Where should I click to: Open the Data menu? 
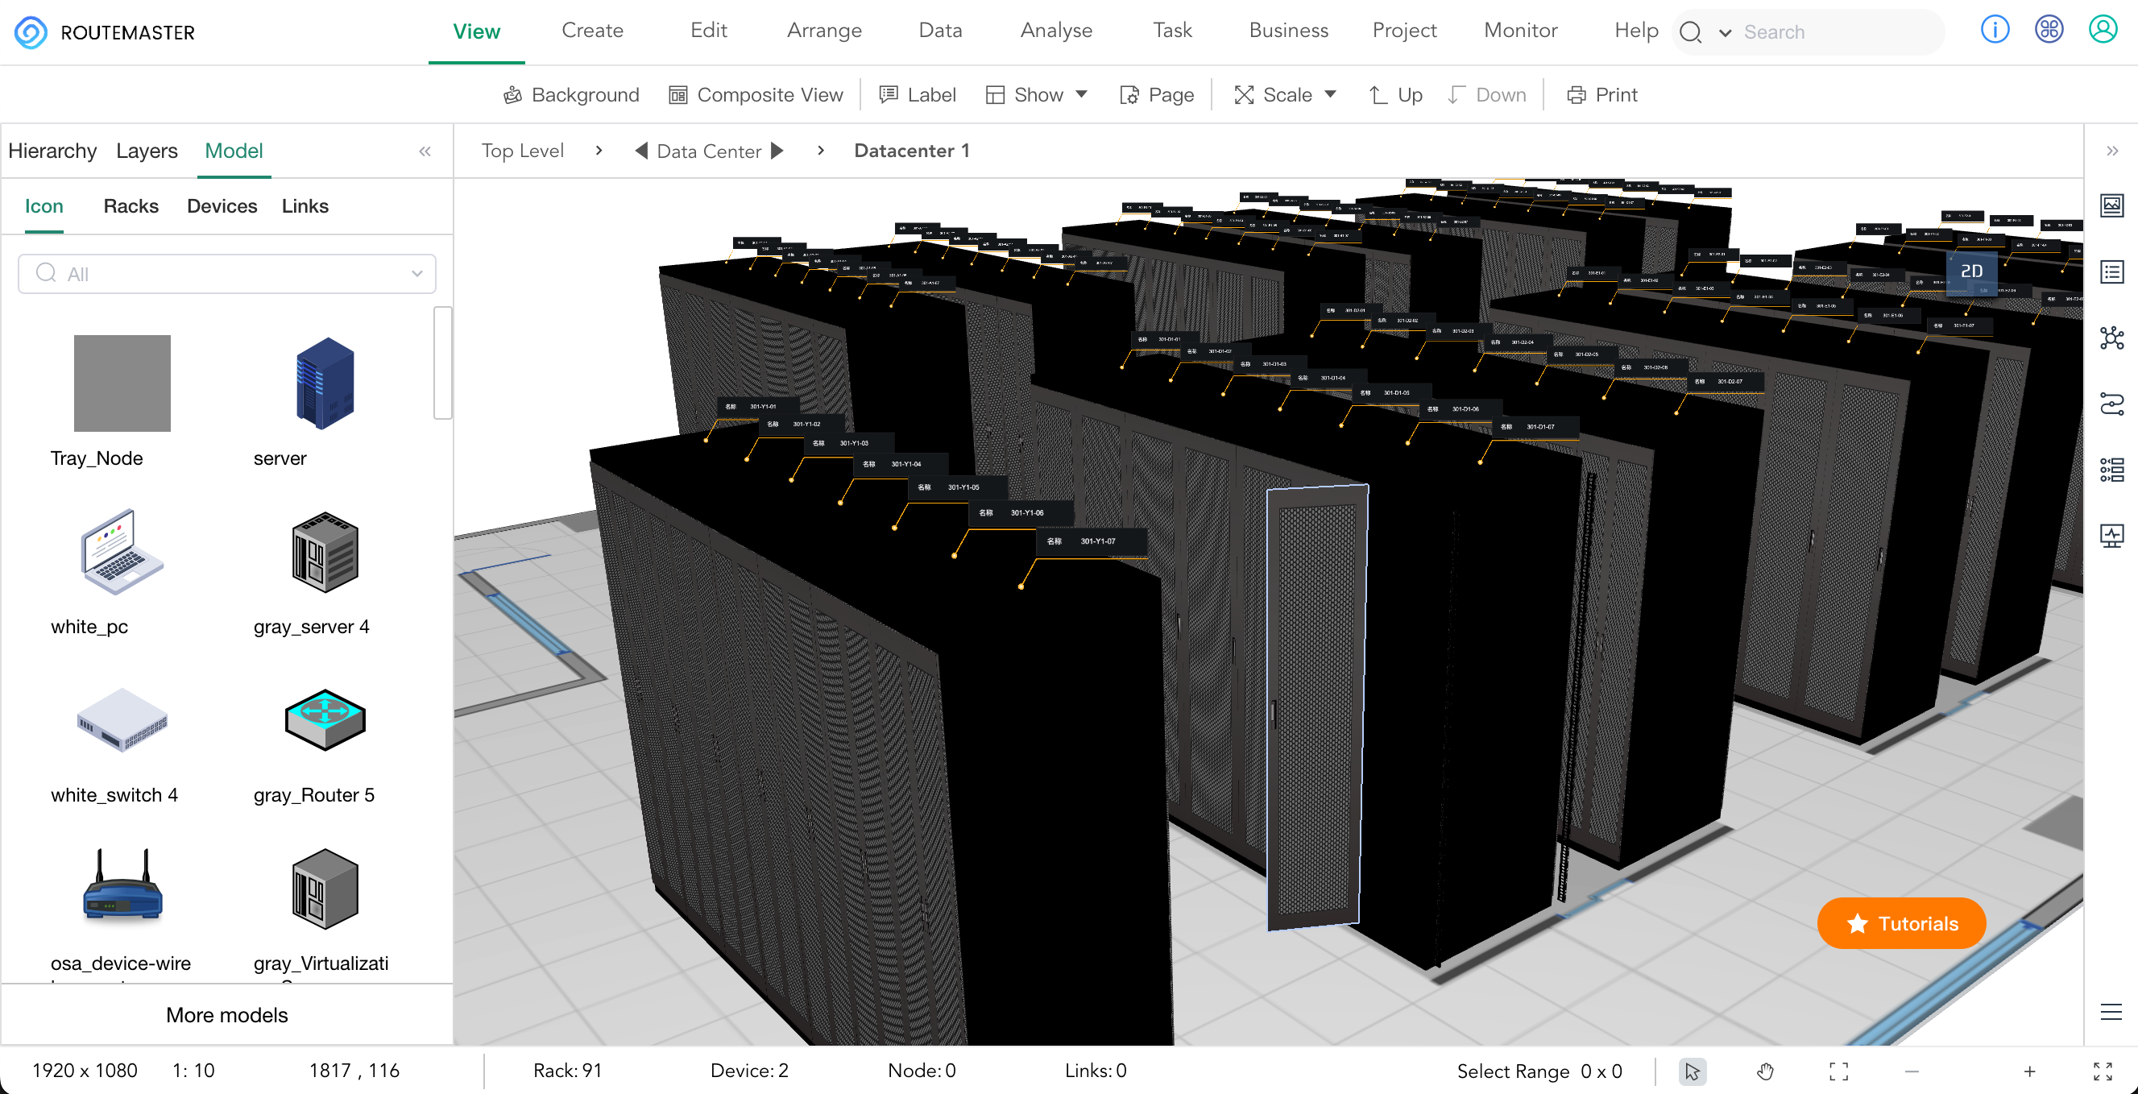[940, 31]
